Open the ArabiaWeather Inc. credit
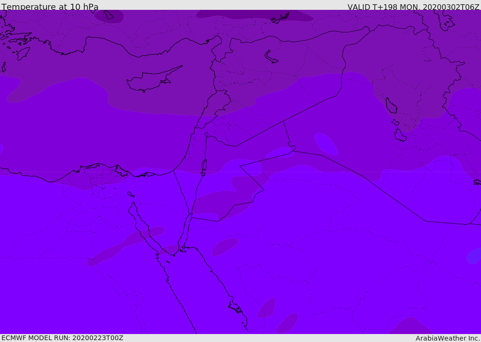 click(x=448, y=338)
